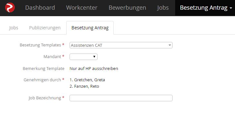Click the Besetzung Templates field label
This screenshot has height=119, width=235.
[x=40, y=45]
